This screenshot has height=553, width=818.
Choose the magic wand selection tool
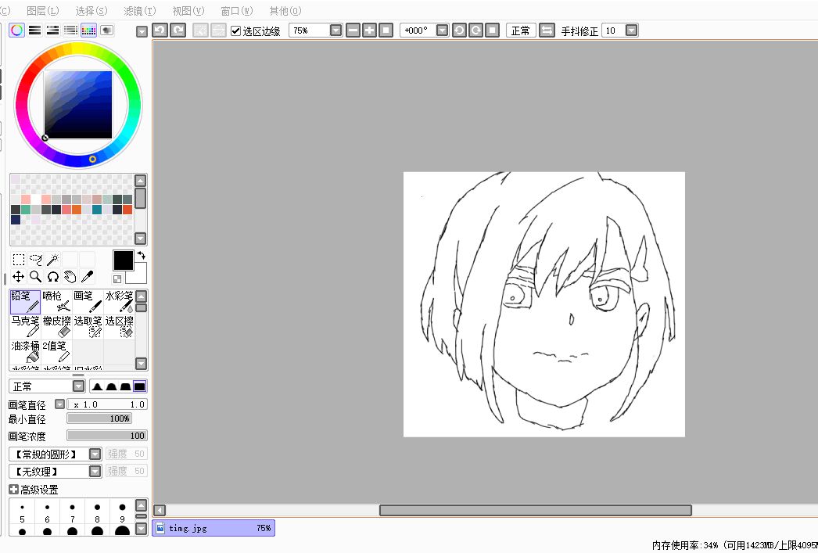(x=52, y=260)
